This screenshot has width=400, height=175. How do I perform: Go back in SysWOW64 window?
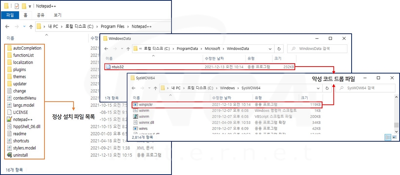coord(134,88)
